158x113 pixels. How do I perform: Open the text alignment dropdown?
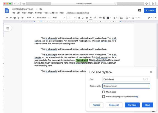click(115, 18)
